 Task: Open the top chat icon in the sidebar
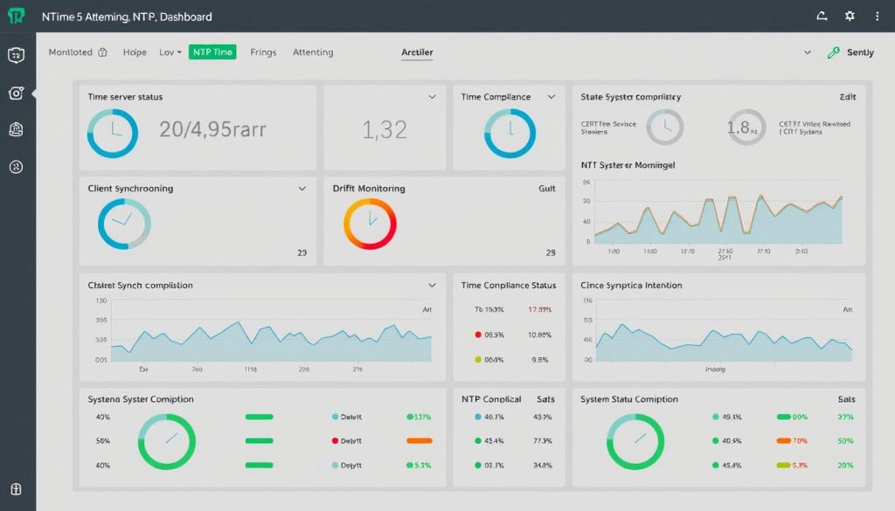(15, 54)
